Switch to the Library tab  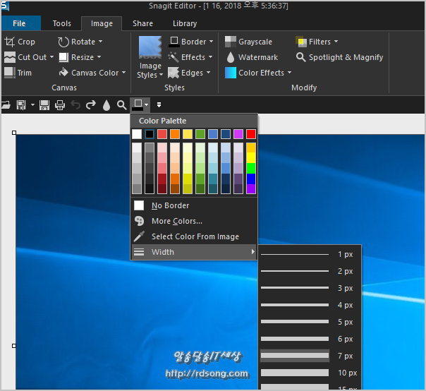pyautogui.click(x=185, y=23)
